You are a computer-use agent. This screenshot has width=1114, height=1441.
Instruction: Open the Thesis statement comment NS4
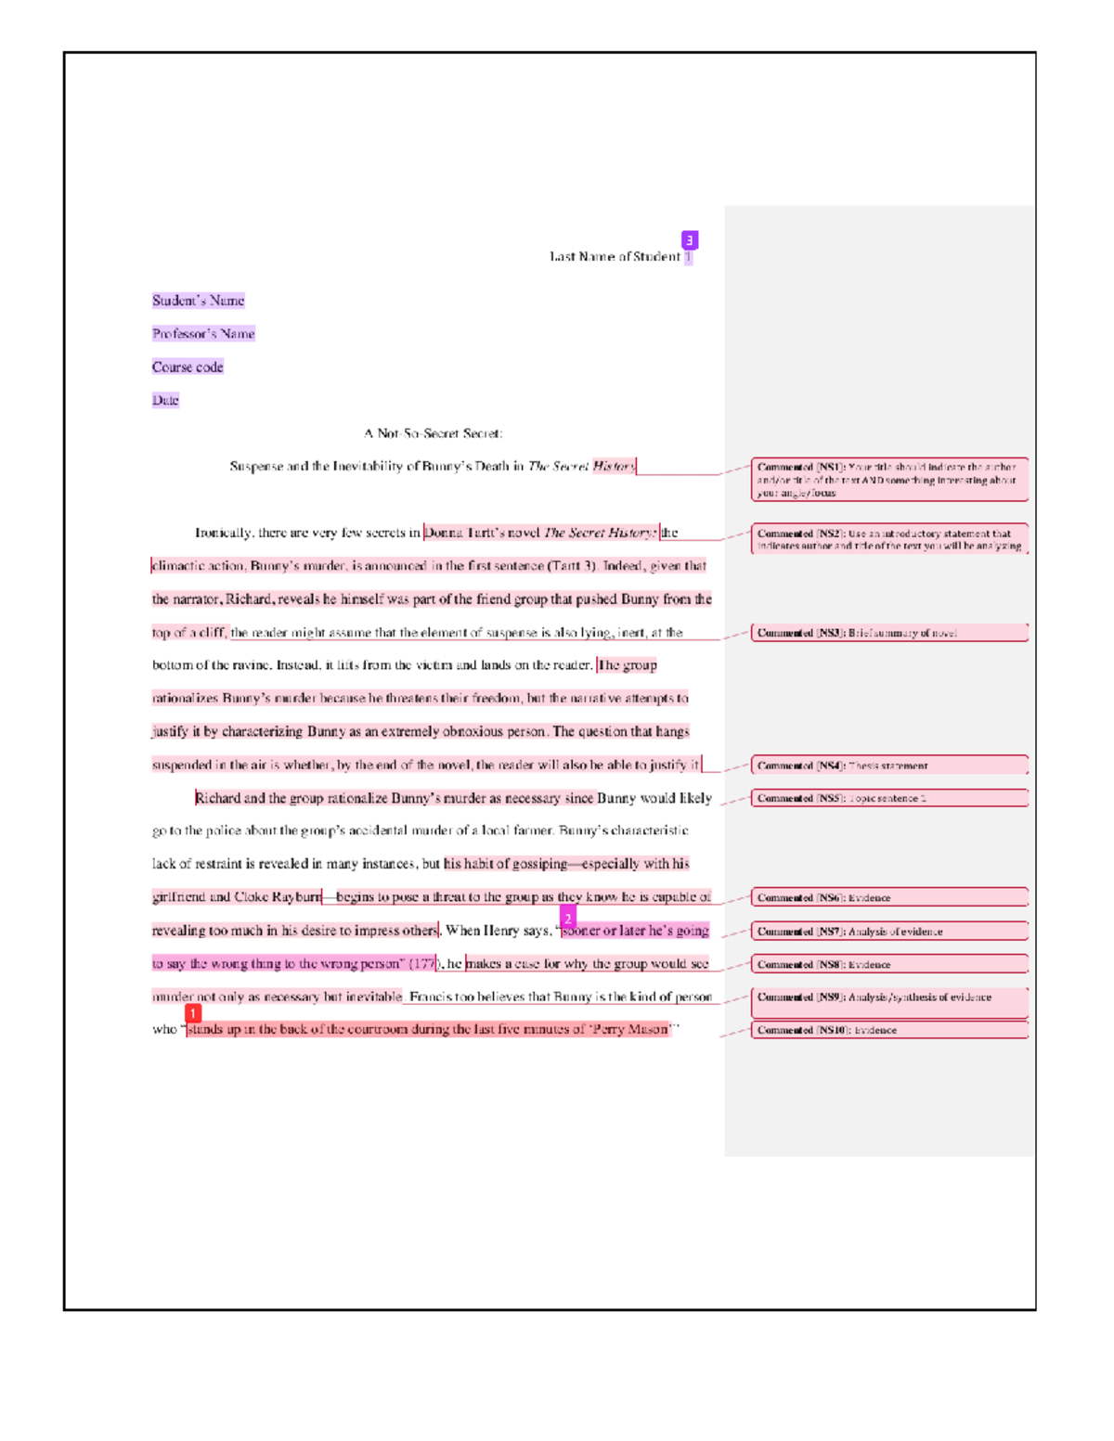click(889, 766)
